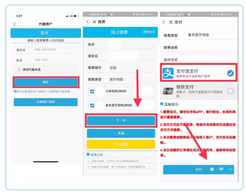246x192 pixels.
Task: Close the 缴费 page with X icon
Action: coord(94,21)
